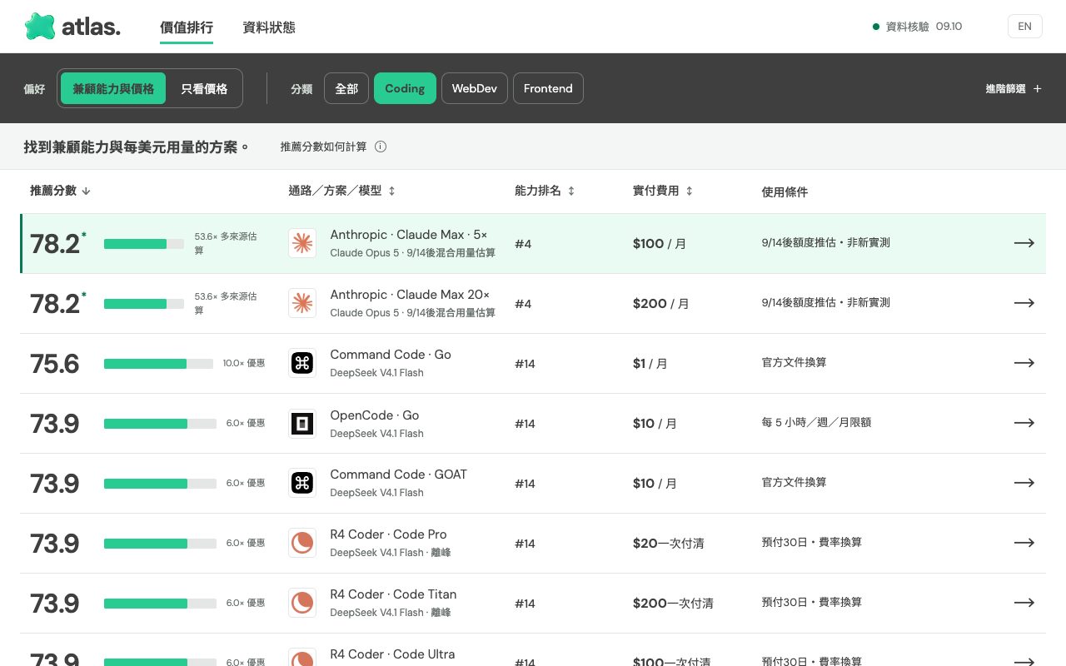The image size is (1066, 666).
Task: Click the plus icon next to 進階篩選
Action: pos(1037,88)
